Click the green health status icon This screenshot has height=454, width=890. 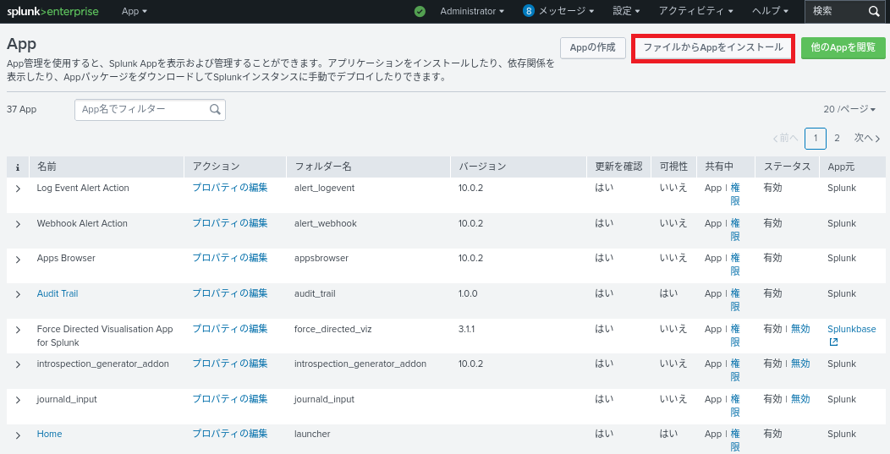click(x=420, y=11)
